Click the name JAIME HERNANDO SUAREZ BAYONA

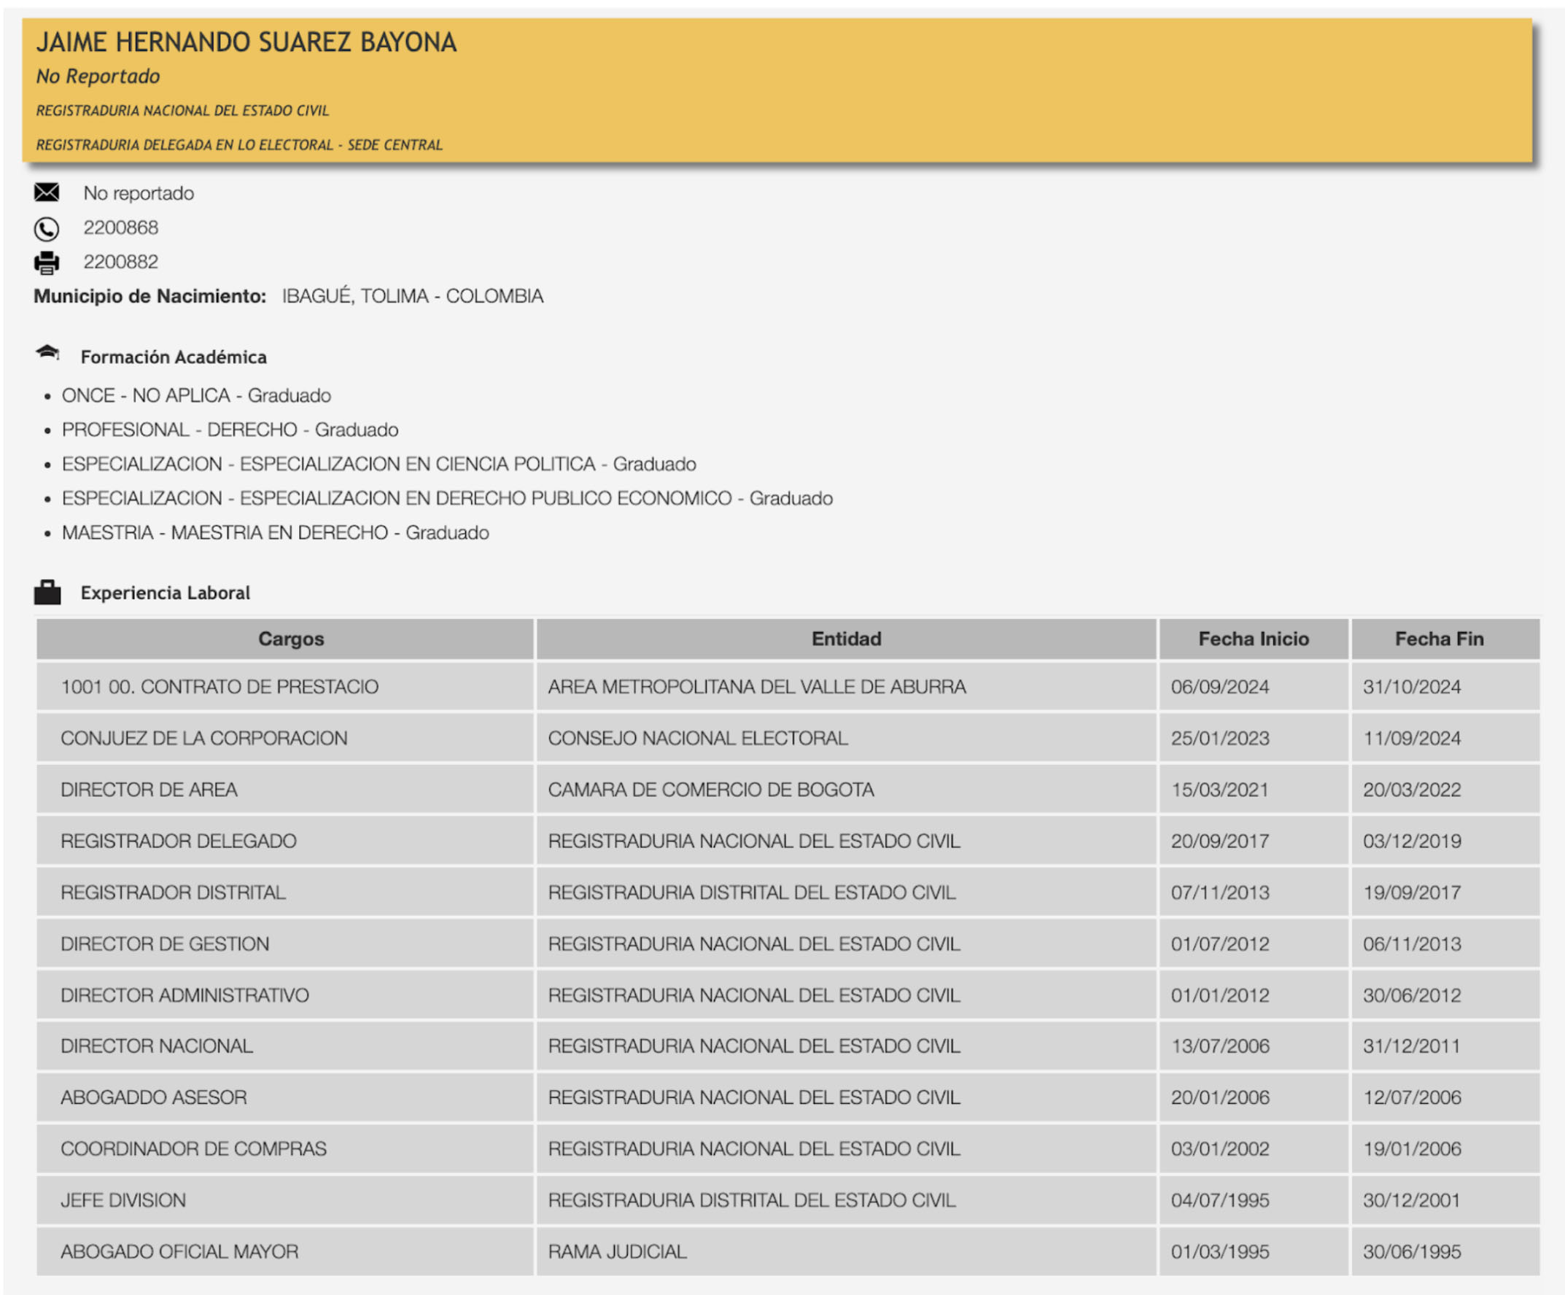click(x=248, y=42)
